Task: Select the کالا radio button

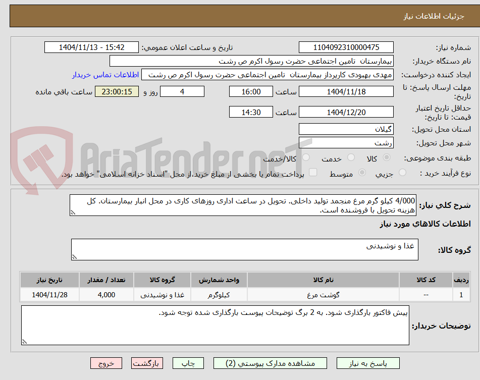Action: [x=387, y=157]
